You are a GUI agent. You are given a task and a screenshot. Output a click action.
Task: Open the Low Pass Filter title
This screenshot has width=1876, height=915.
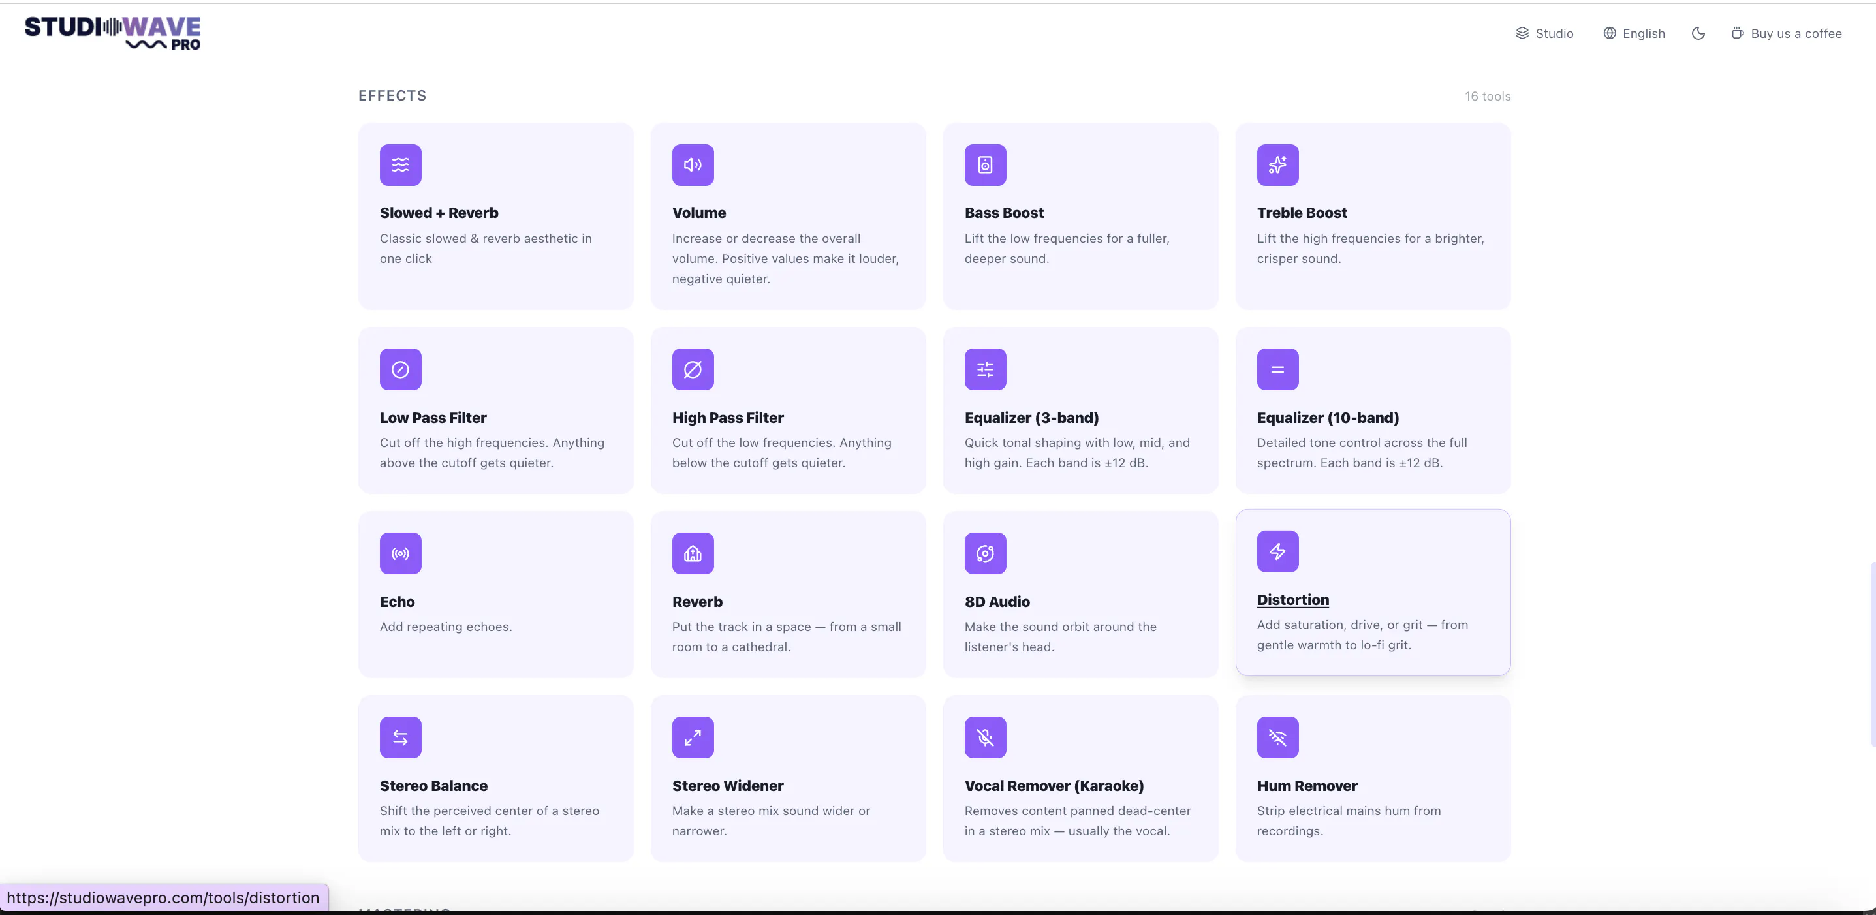click(x=433, y=418)
